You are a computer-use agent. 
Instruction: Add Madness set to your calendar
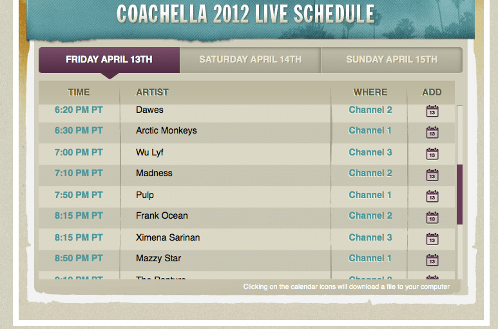tap(432, 175)
